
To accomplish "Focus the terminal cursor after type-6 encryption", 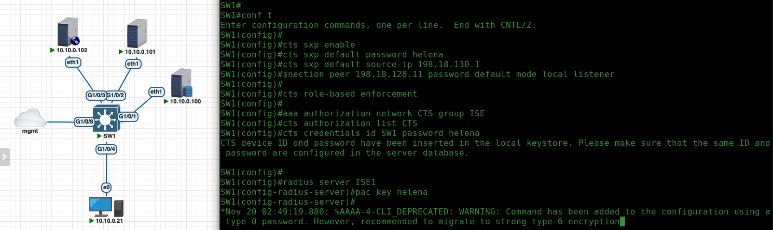I will [623, 222].
